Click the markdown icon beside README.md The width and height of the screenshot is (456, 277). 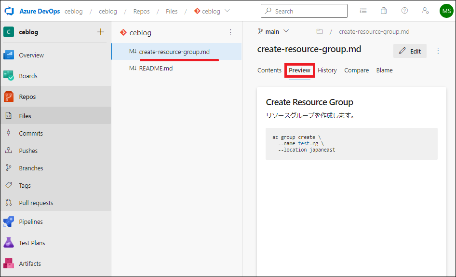tap(133, 68)
